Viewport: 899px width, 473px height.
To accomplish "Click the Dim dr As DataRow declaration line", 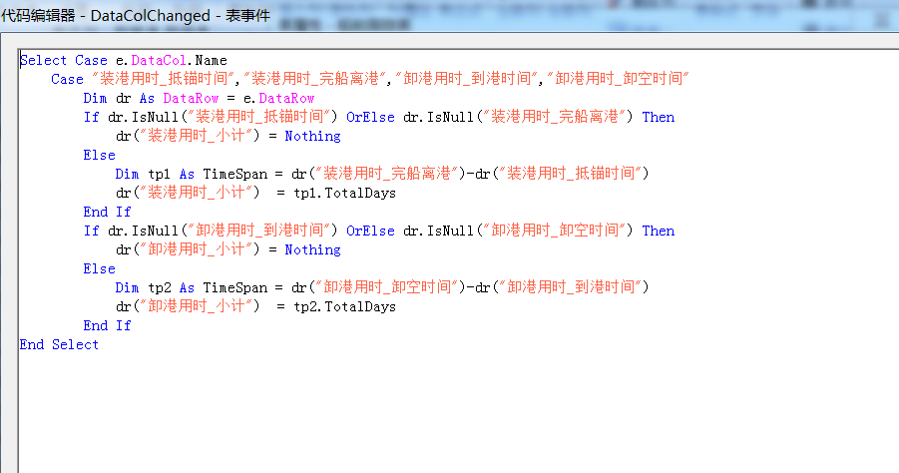I will (x=199, y=98).
